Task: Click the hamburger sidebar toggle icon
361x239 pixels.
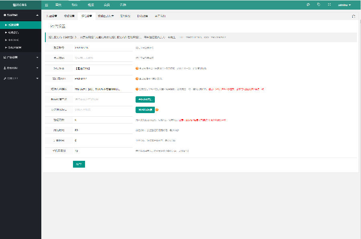Action: pos(47,5)
